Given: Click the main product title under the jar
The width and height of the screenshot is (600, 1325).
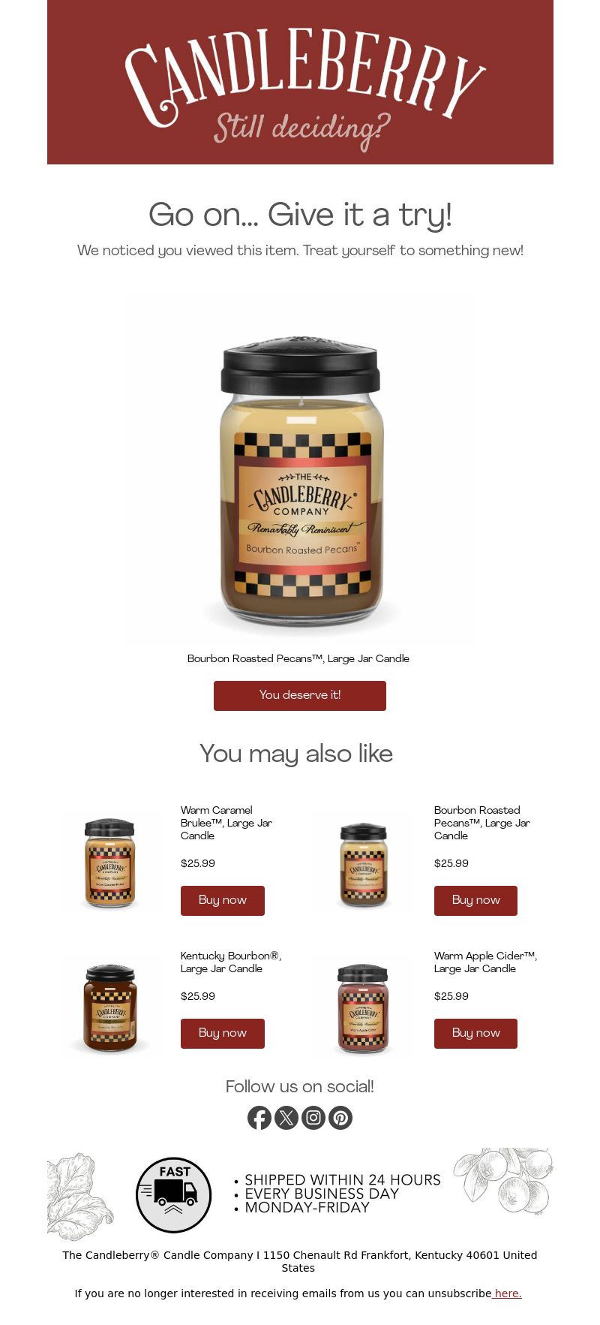Looking at the screenshot, I should (x=298, y=658).
